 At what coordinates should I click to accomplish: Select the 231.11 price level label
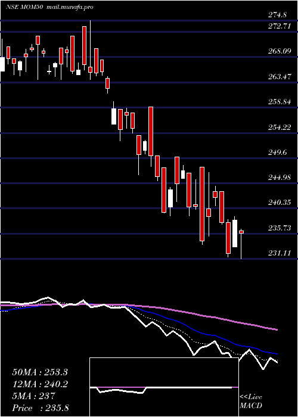coord(280,253)
